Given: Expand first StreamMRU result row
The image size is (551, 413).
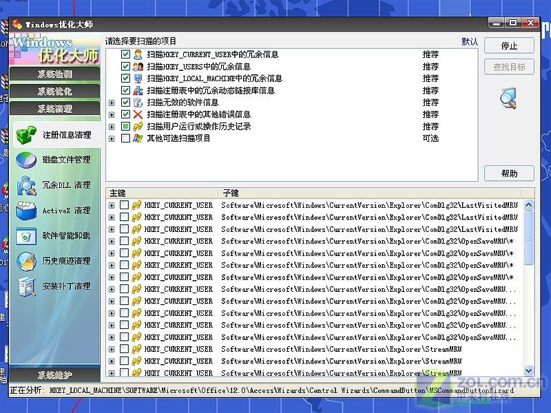Looking at the screenshot, I should pos(112,350).
